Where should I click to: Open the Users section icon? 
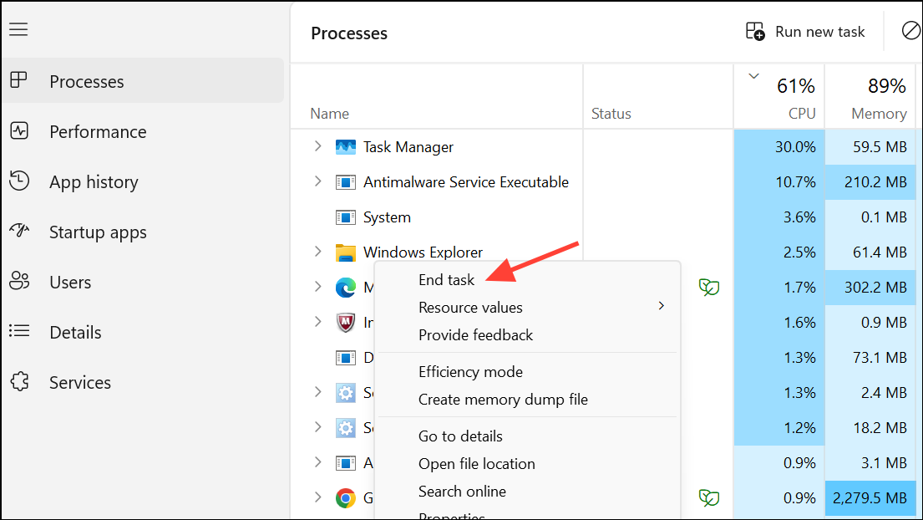coord(18,282)
